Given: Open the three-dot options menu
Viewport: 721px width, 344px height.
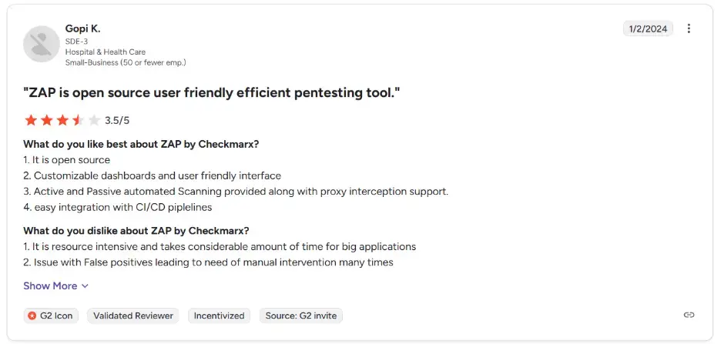Looking at the screenshot, I should 689,28.
